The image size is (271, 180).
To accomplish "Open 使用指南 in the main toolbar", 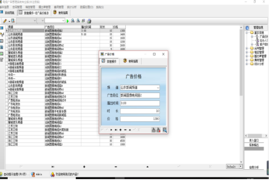I will coord(63,13).
